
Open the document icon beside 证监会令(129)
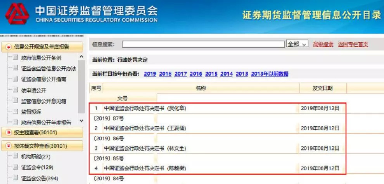16,167
